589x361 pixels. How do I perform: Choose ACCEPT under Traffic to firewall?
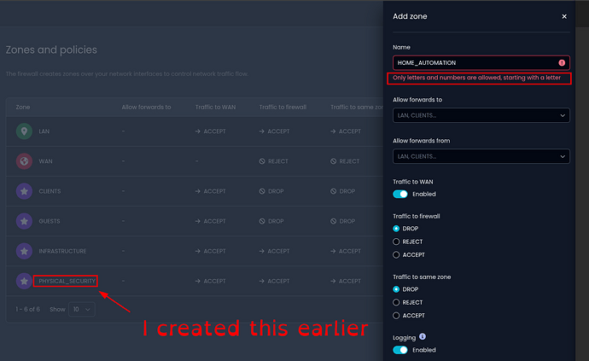[396, 254]
